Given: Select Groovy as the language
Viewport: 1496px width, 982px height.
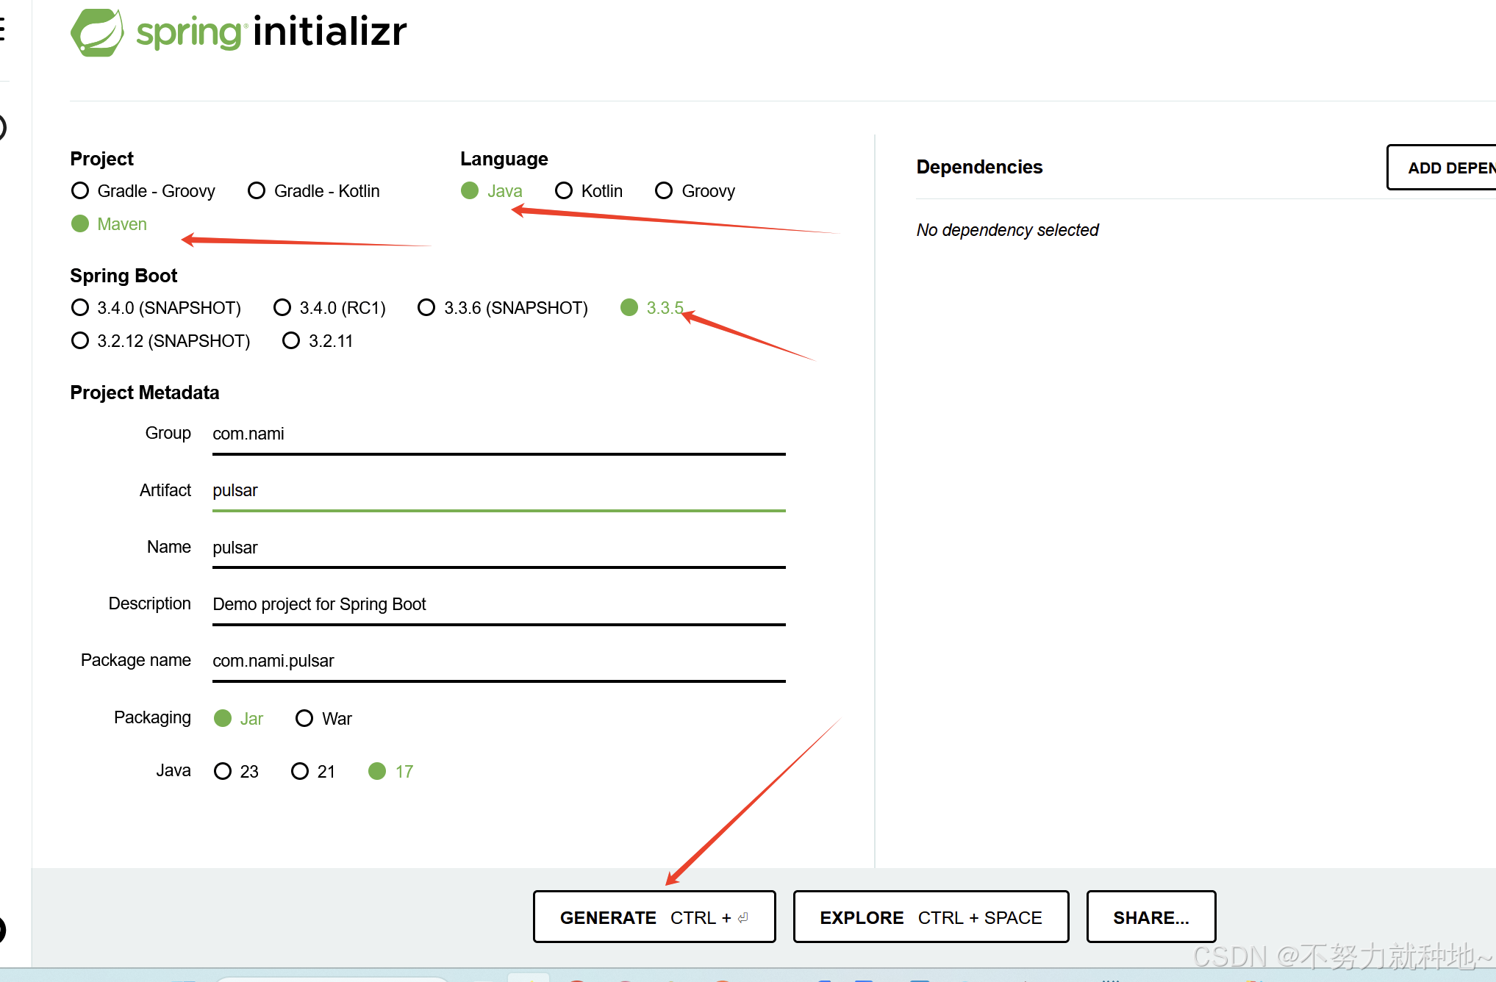Looking at the screenshot, I should (x=663, y=190).
